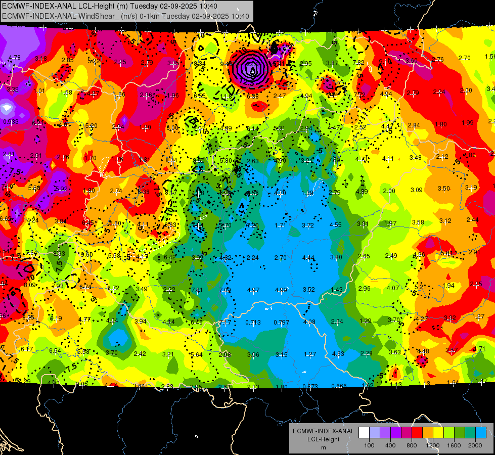Click the magenta legend color swatch
Image resolution: width=495 pixels, height=455 pixels.
[x=407, y=433]
